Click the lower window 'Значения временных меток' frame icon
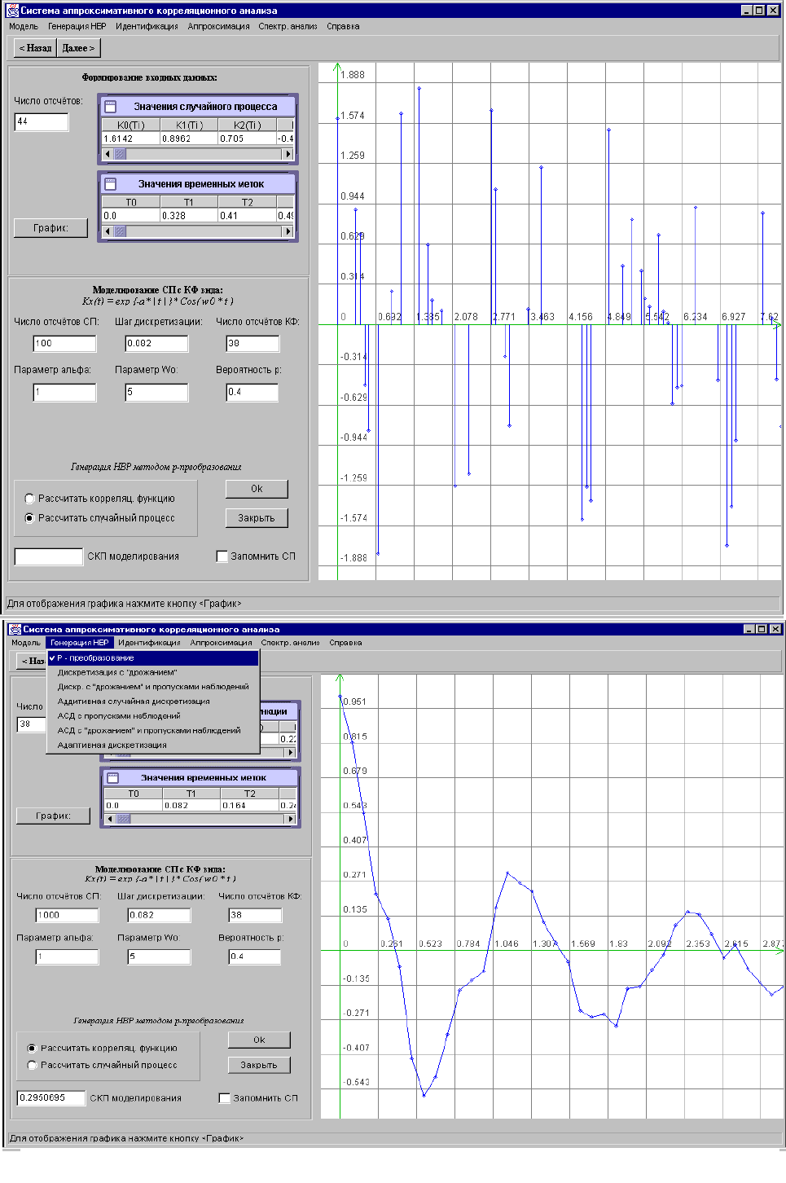 [x=113, y=778]
